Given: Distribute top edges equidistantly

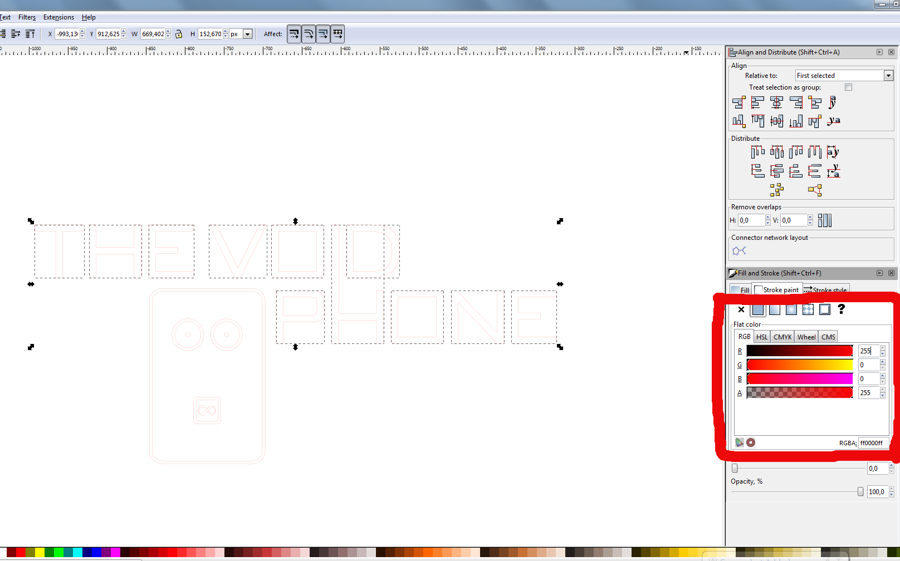Looking at the screenshot, I should coord(757,171).
